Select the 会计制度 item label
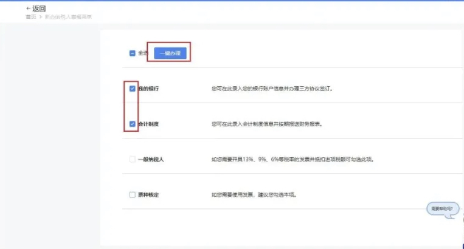 click(148, 124)
